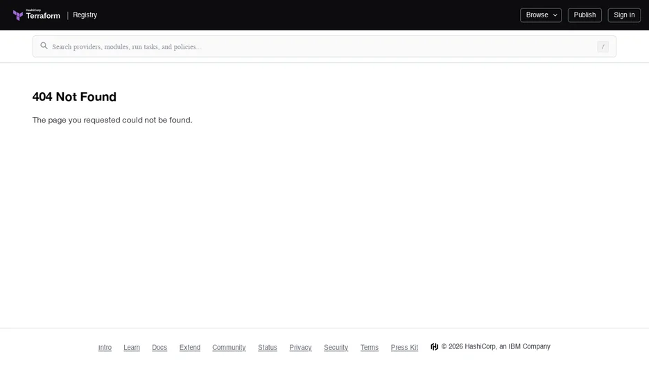Click the Sign In button
This screenshot has height=365, width=649.
click(x=624, y=15)
